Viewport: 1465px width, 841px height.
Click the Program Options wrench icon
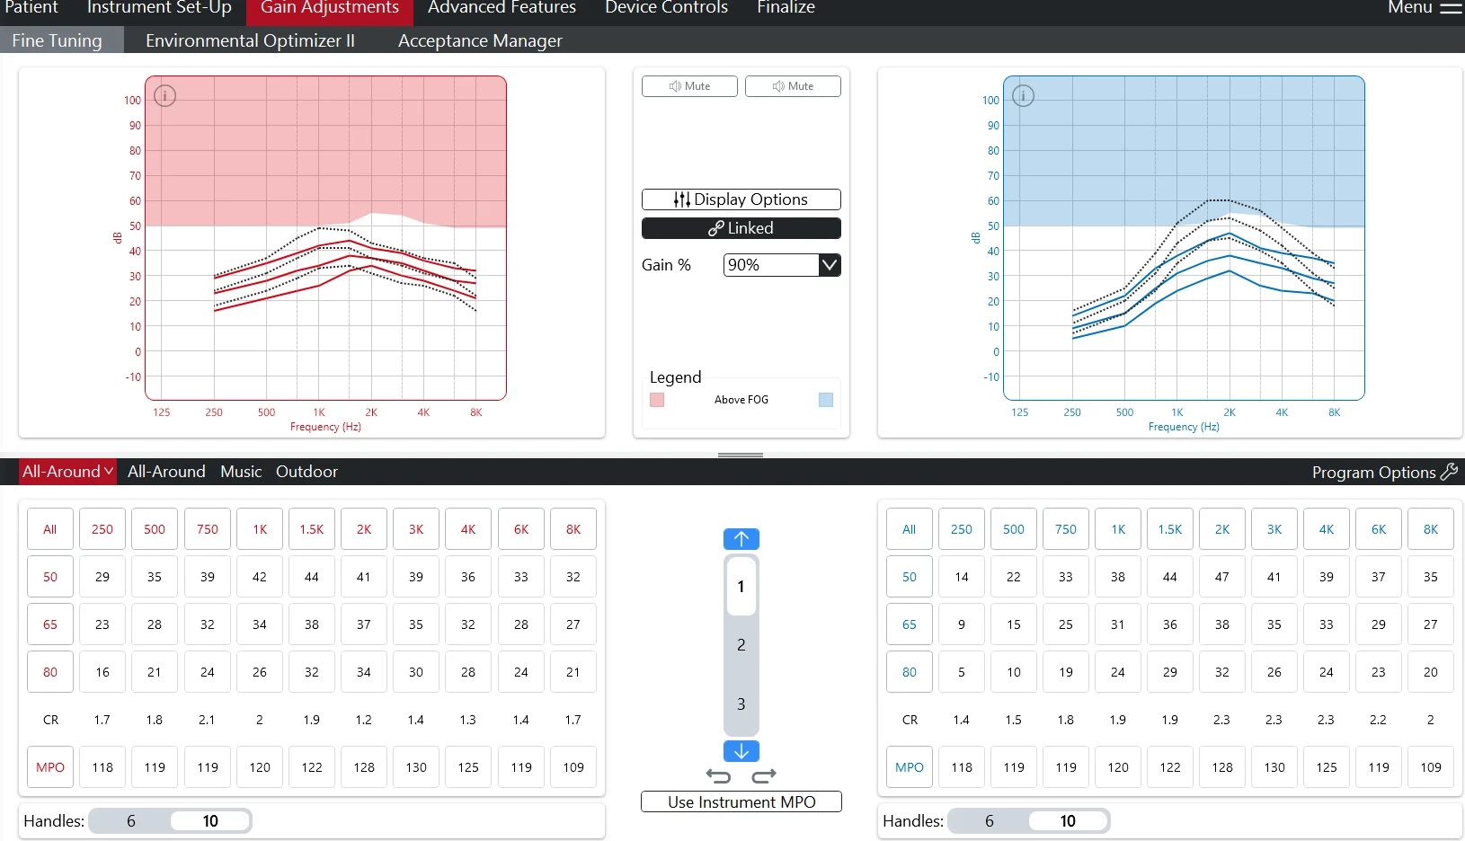click(1449, 472)
